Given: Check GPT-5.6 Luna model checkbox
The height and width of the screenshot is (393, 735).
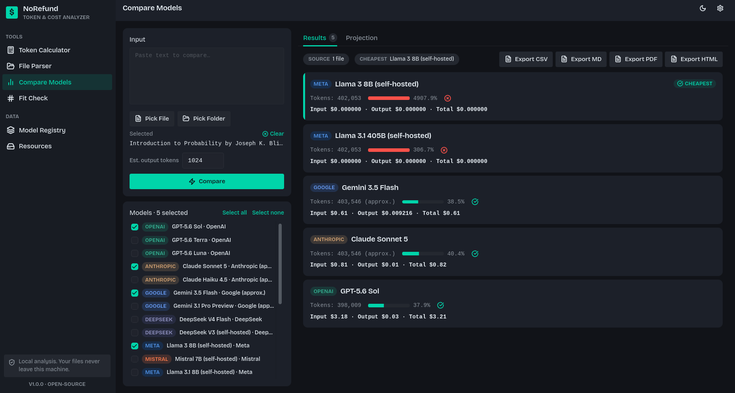Looking at the screenshot, I should pyautogui.click(x=135, y=253).
